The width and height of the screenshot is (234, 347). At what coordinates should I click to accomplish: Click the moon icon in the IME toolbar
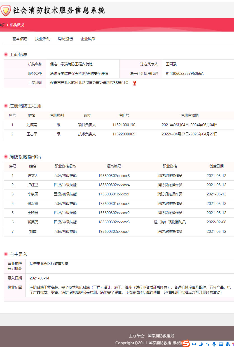click(x=200, y=344)
